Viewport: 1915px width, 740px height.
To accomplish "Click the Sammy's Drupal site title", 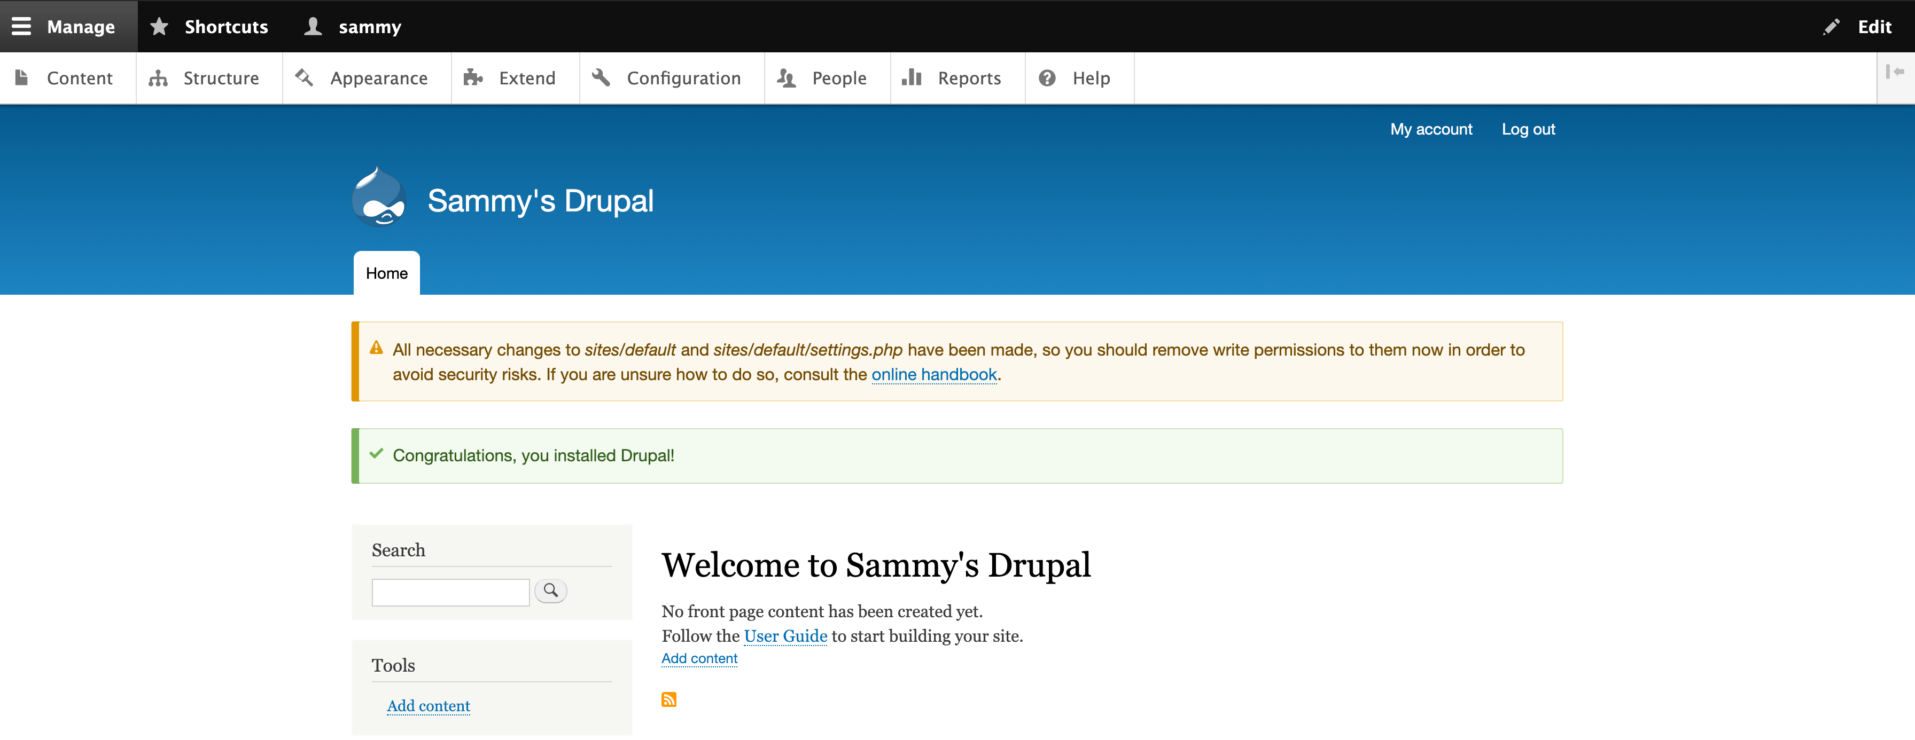I will 540,201.
